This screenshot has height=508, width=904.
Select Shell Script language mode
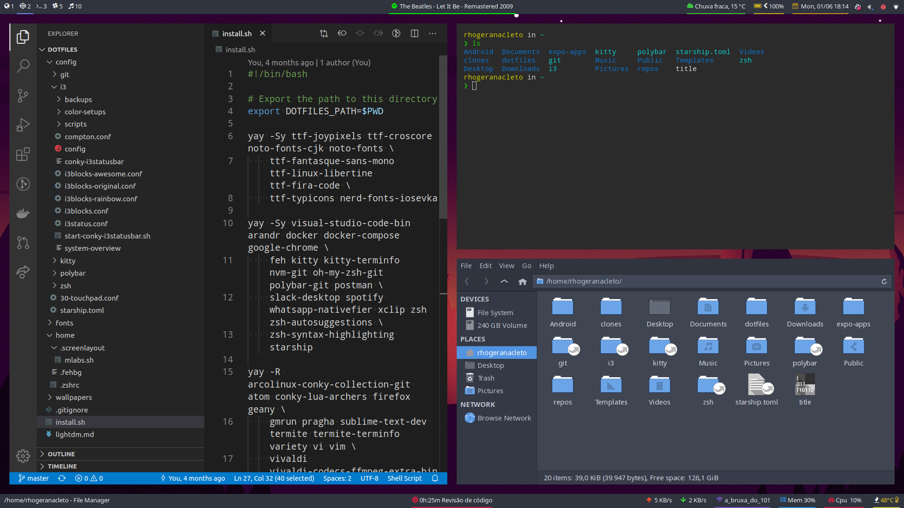(x=404, y=478)
